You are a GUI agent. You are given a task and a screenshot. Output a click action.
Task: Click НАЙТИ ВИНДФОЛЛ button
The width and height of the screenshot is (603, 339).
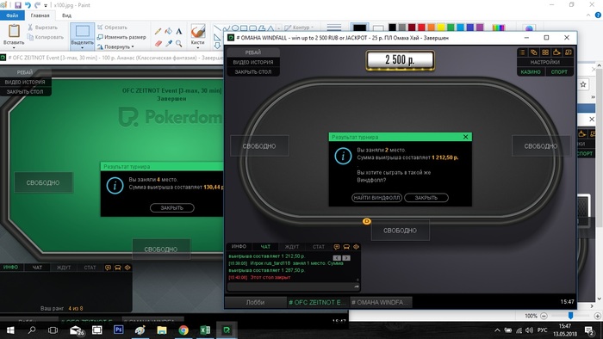377,198
